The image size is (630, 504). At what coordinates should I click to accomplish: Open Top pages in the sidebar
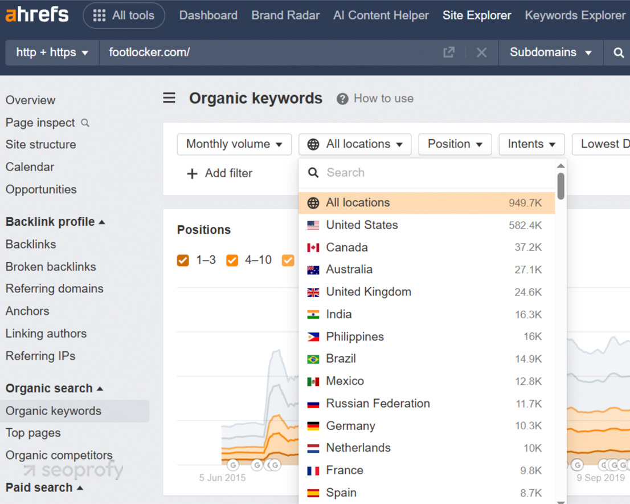pyautogui.click(x=33, y=433)
